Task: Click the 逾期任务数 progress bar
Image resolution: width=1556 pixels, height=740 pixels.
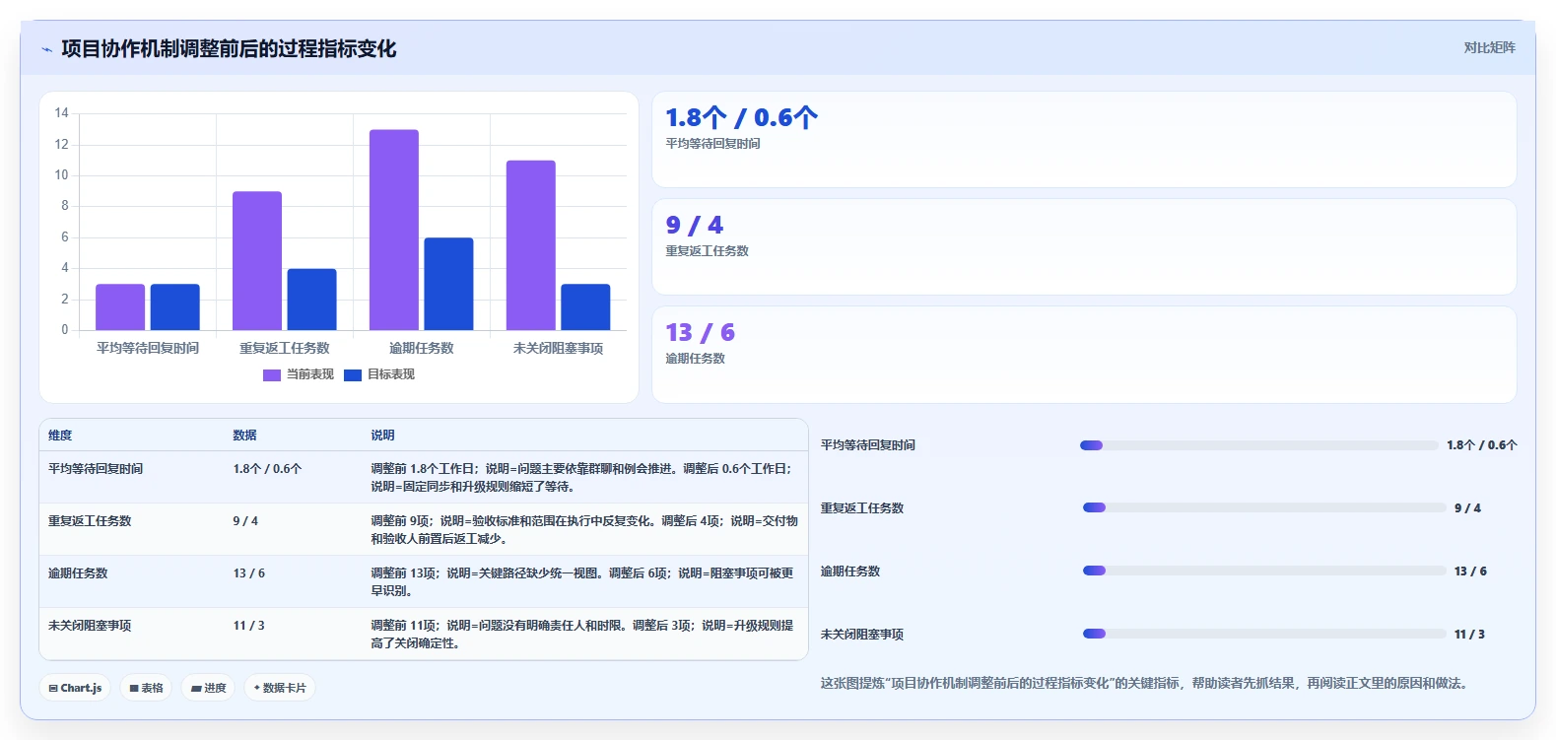Action: click(1264, 571)
